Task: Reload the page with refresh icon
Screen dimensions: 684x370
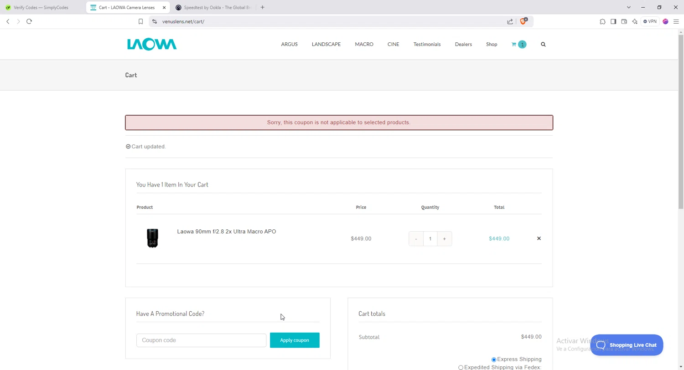Action: [29, 21]
